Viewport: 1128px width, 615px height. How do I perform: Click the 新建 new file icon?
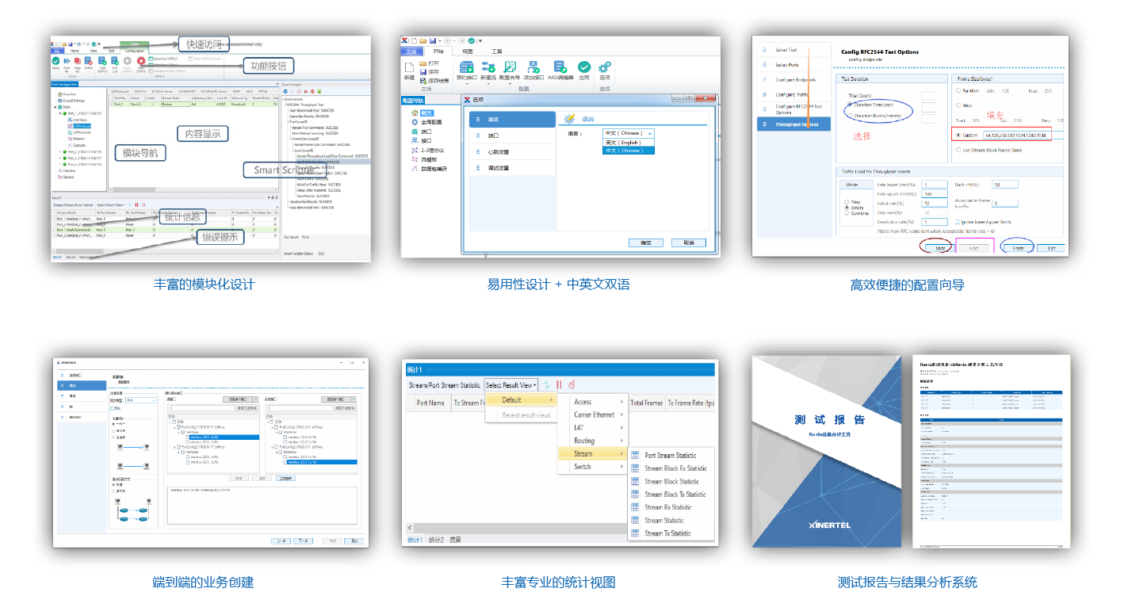click(409, 68)
